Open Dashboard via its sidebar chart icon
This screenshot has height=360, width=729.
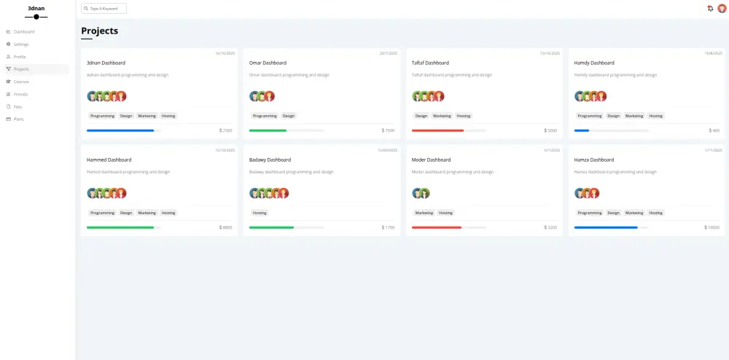coord(8,31)
